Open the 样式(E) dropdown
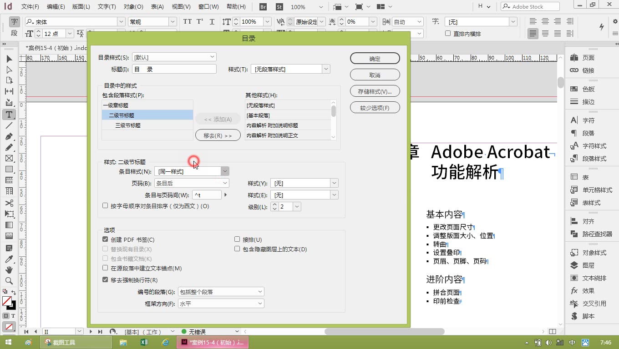Screen dimensions: 619x349 click(x=304, y=195)
